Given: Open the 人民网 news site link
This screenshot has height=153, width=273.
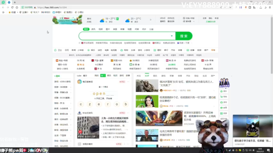Looking at the screenshot, I should pos(98,55).
